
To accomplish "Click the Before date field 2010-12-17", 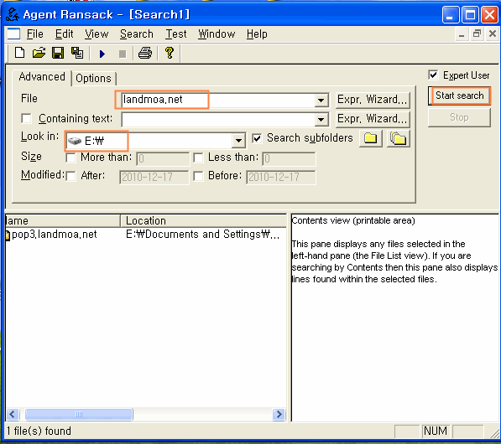I will [281, 177].
